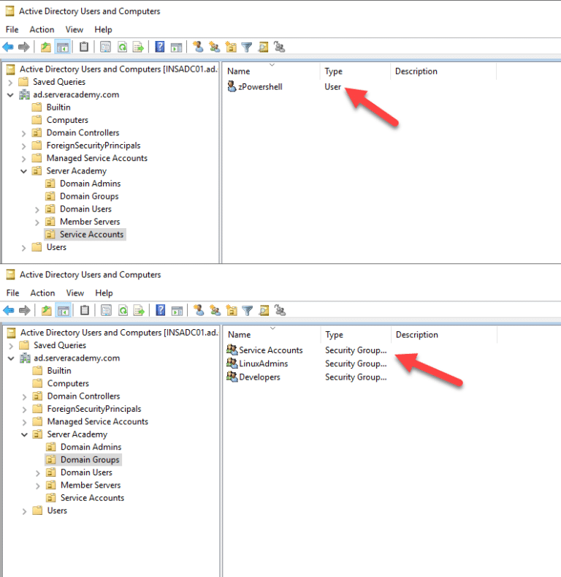Expand Saved Queries in the upper window tree
Image resolution: width=561 pixels, height=577 pixels.
(x=10, y=82)
